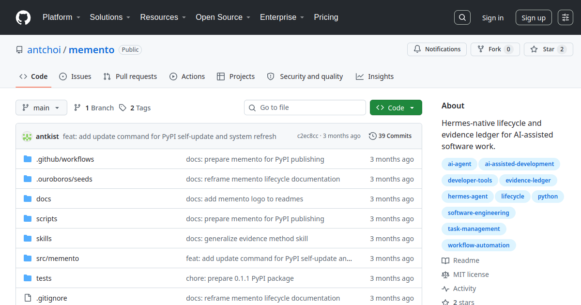Click the antkist avatar in commit row
Viewport: 581px width, 305px height.
[x=27, y=137]
